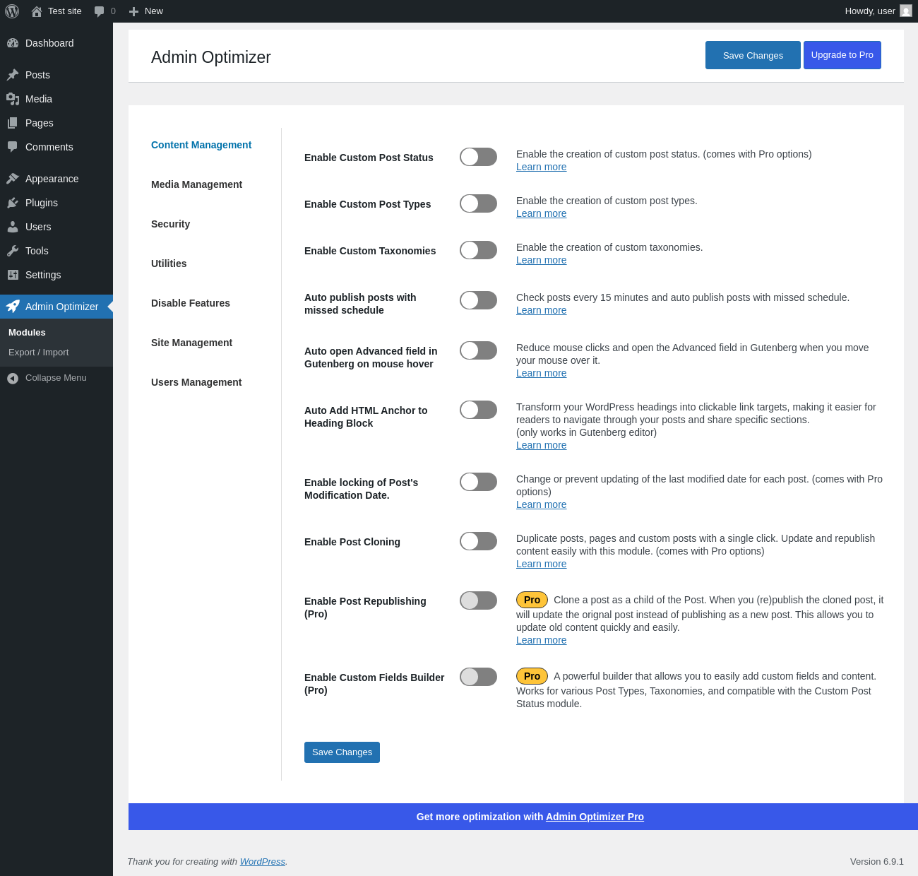Click the plus icon next to New

(133, 11)
